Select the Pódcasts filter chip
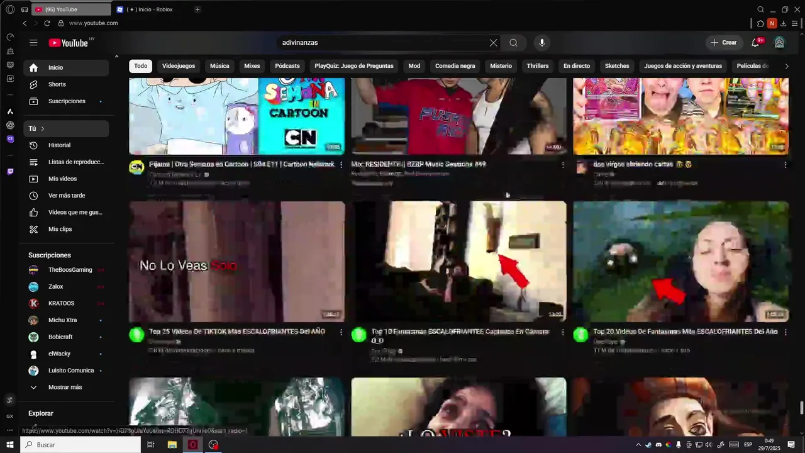The width and height of the screenshot is (805, 453). click(287, 66)
